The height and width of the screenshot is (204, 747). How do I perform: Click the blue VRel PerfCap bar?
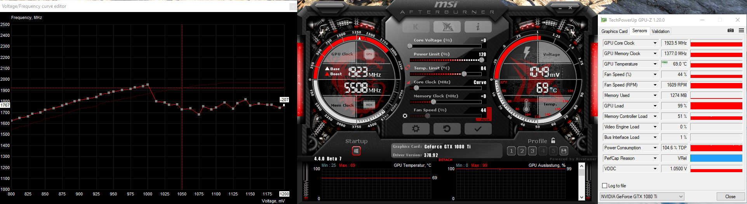pyautogui.click(x=716, y=158)
